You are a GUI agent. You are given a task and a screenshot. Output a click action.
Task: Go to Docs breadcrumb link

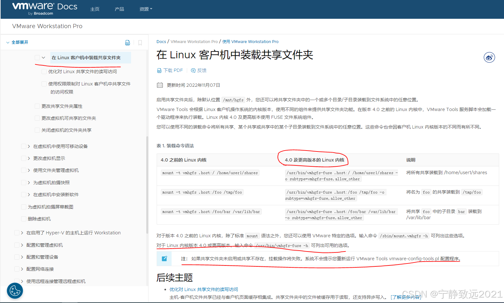coord(161,42)
